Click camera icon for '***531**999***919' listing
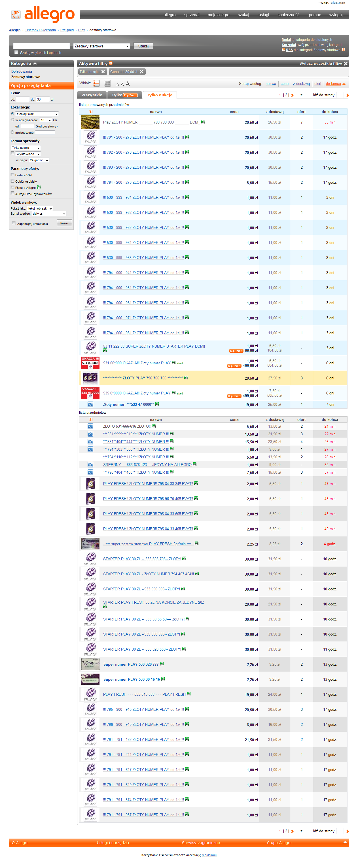This screenshot has width=358, height=863. pyautogui.click(x=90, y=434)
